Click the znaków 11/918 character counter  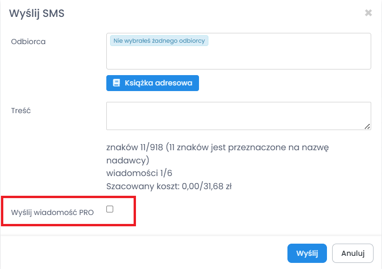[135, 147]
